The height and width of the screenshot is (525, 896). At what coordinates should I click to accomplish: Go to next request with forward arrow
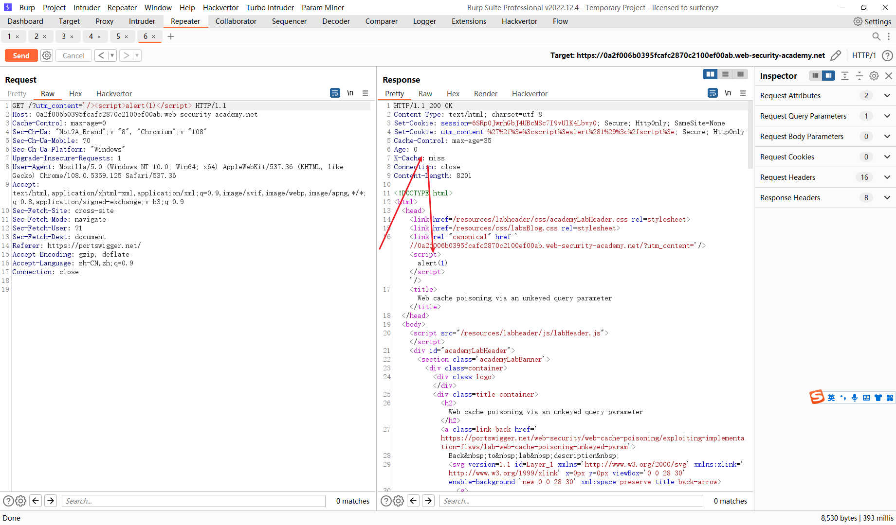[126, 55]
